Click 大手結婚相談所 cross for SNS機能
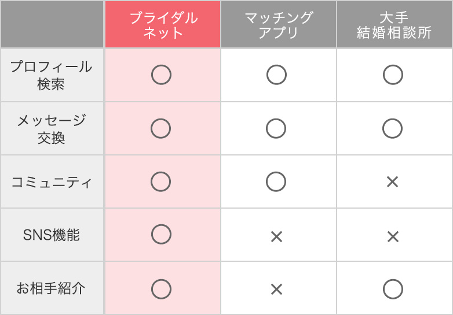 point(393,236)
